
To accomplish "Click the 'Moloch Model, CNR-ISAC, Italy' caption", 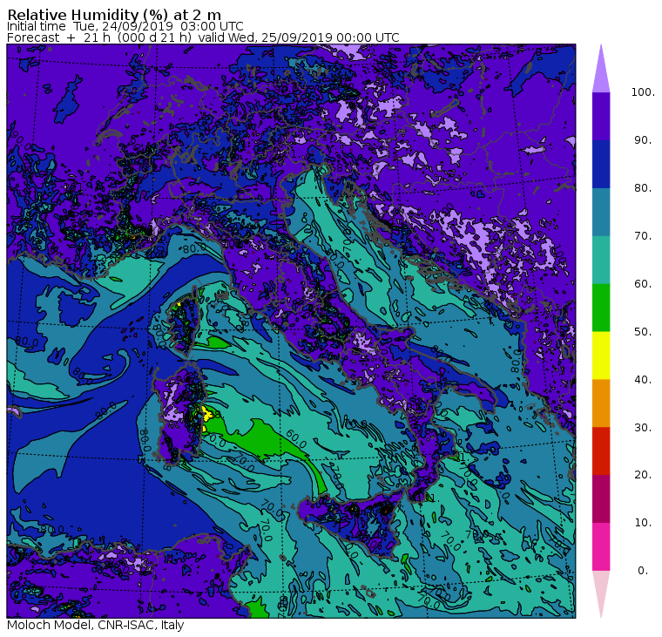I will (x=96, y=625).
